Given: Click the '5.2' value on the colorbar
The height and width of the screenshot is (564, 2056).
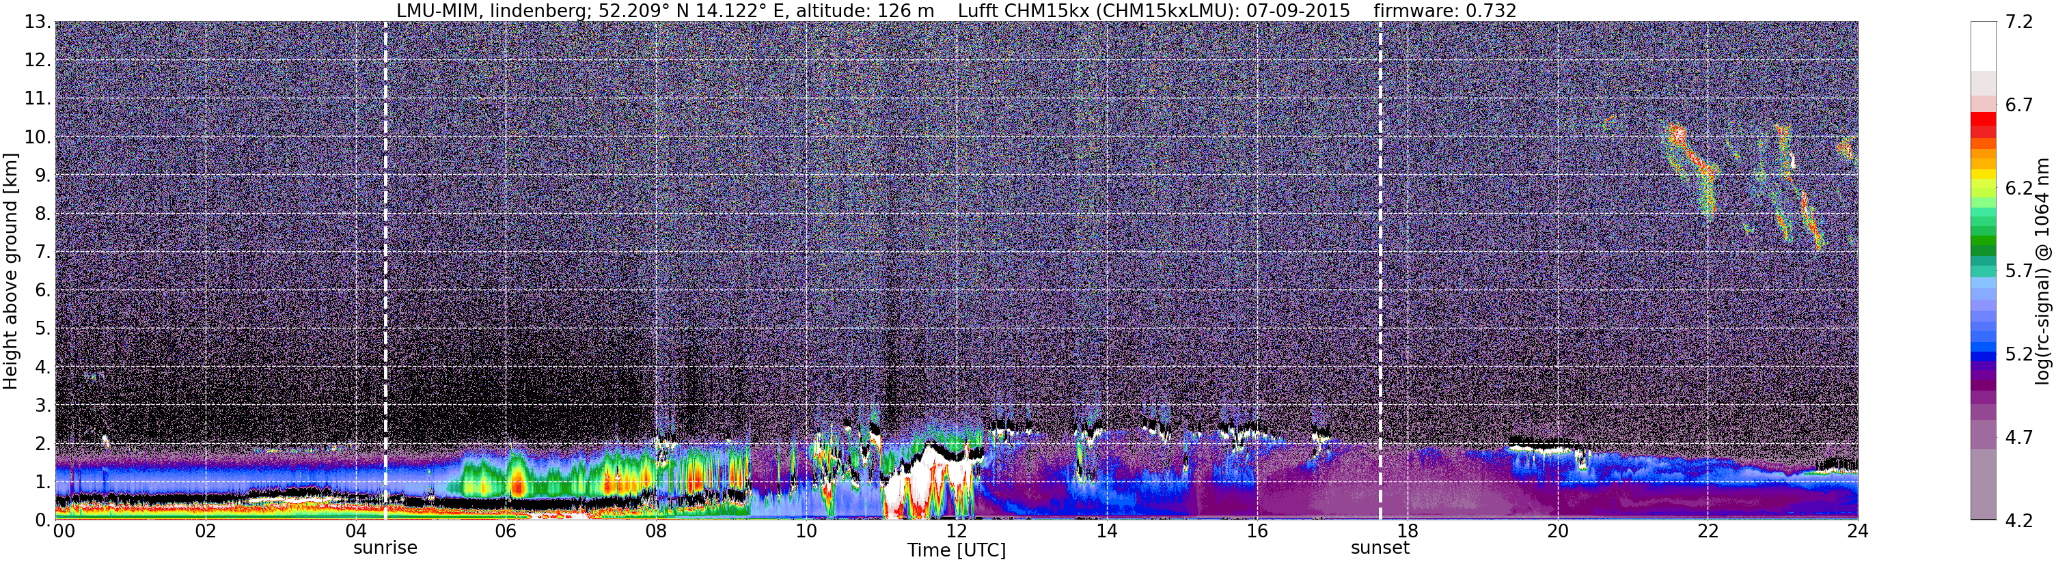Looking at the screenshot, I should click(x=2019, y=354).
